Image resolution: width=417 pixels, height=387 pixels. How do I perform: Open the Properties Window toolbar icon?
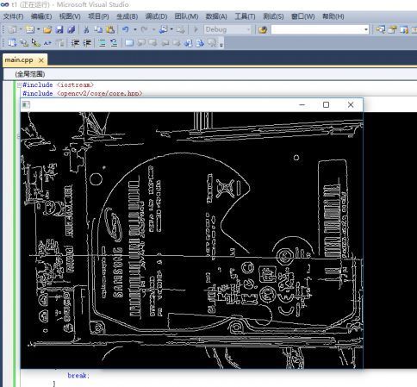[x=392, y=29]
